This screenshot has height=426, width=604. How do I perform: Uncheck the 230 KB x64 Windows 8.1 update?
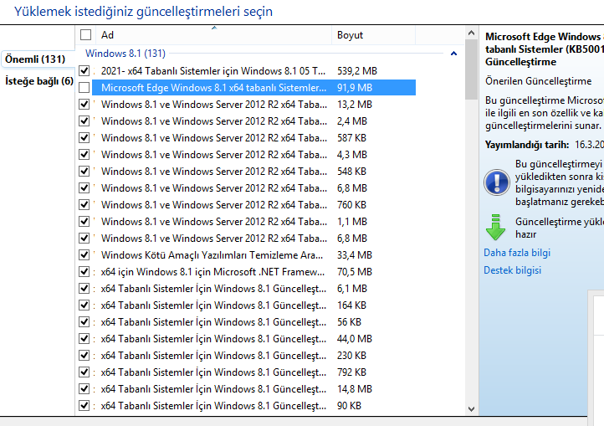(x=84, y=356)
